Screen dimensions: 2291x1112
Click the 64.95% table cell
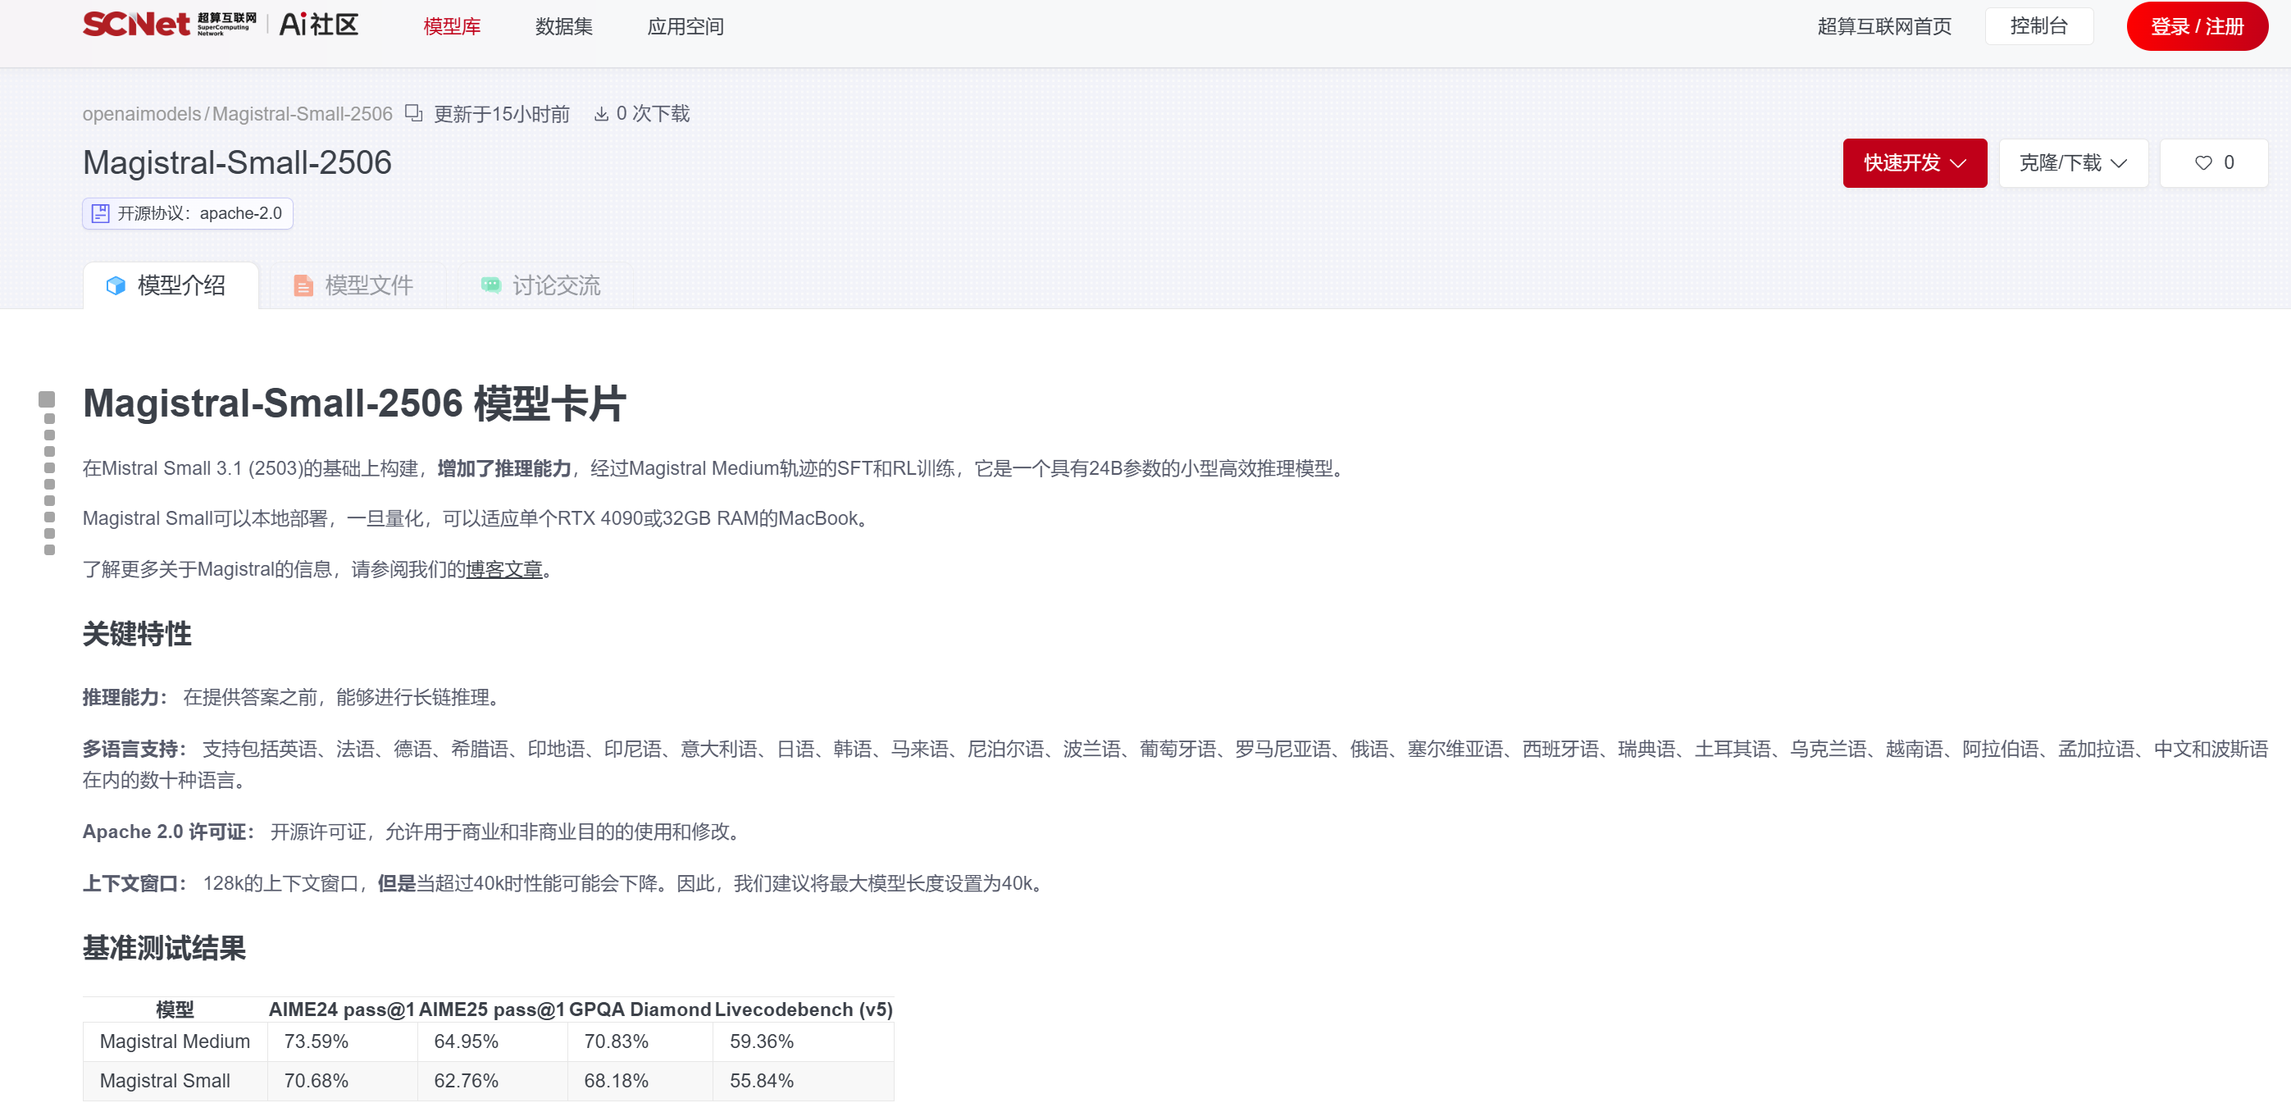tap(493, 1041)
